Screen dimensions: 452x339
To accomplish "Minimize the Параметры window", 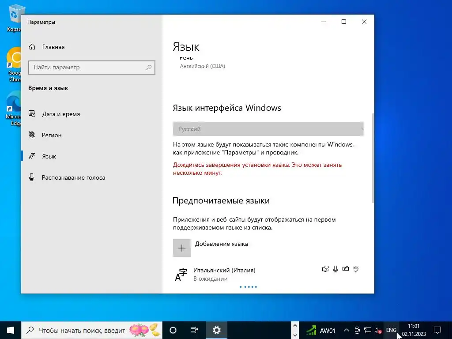I will tap(324, 22).
